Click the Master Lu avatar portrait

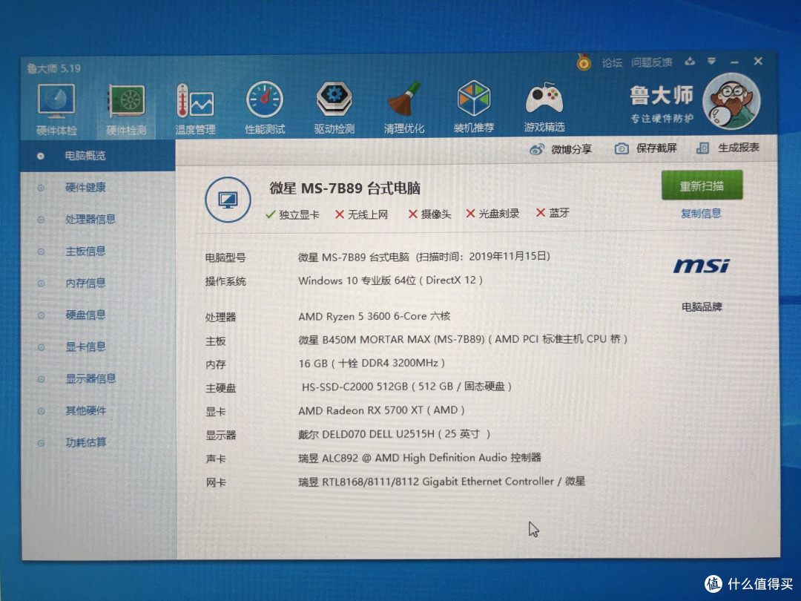tap(731, 101)
